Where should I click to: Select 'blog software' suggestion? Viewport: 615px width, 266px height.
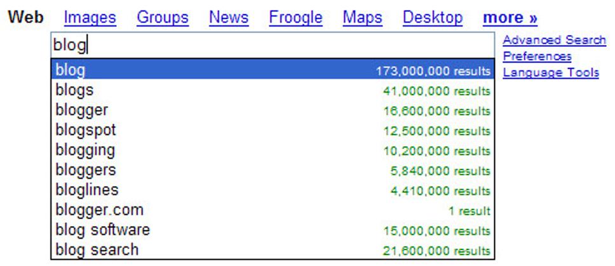click(273, 230)
